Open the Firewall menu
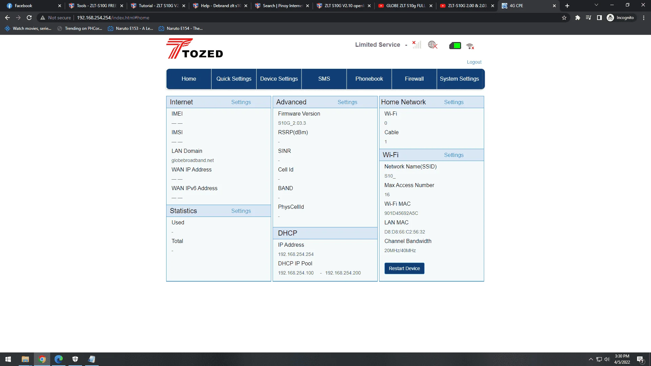The image size is (651, 366). coord(414,79)
